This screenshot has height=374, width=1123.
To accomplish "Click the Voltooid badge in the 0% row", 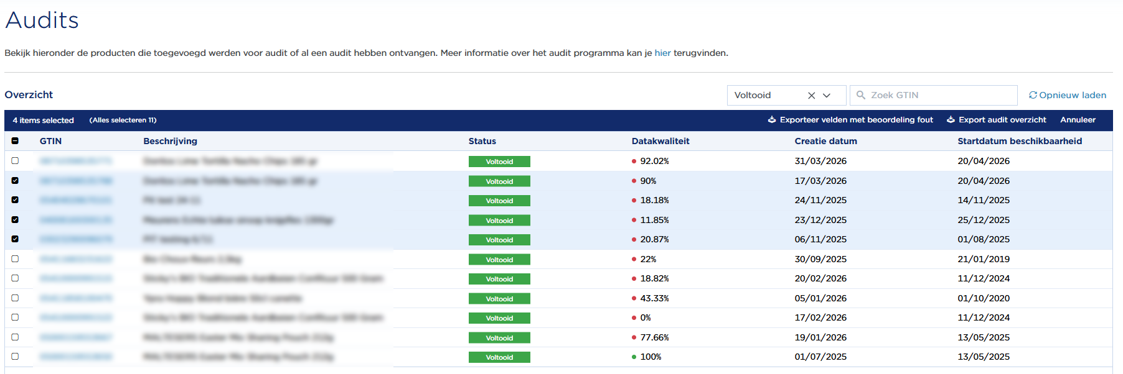I will tap(499, 318).
